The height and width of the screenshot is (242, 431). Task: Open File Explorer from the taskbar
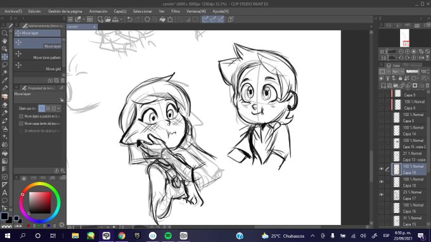75,236
